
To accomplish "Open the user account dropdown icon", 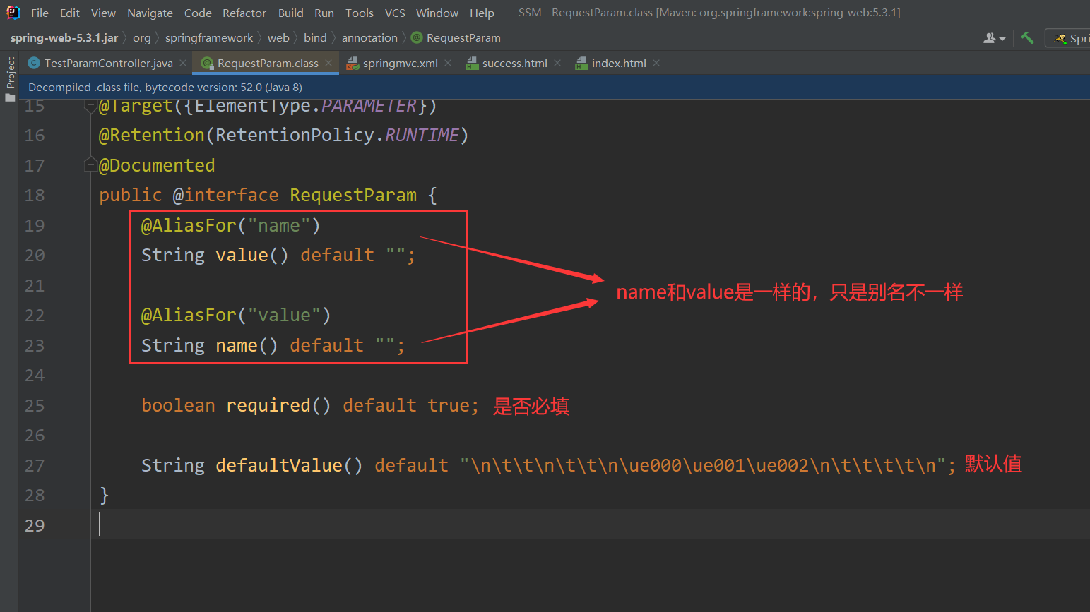I will (x=994, y=38).
